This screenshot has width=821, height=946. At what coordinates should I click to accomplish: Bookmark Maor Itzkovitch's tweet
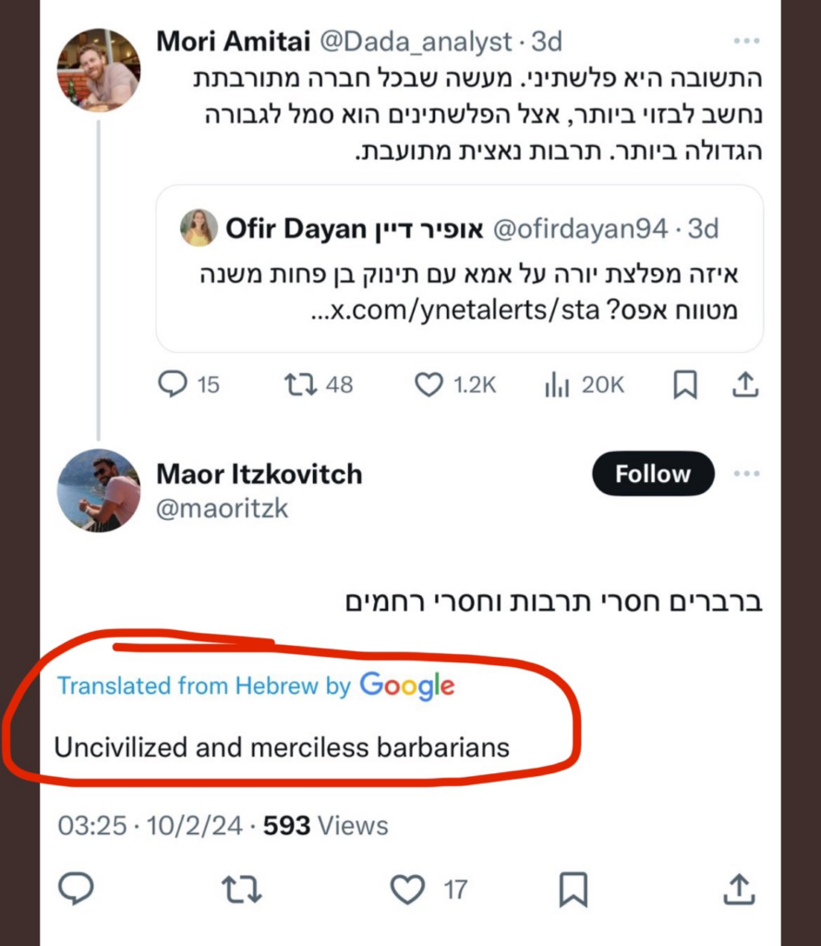pos(573,890)
